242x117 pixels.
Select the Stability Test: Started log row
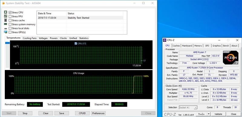[x=80, y=18]
